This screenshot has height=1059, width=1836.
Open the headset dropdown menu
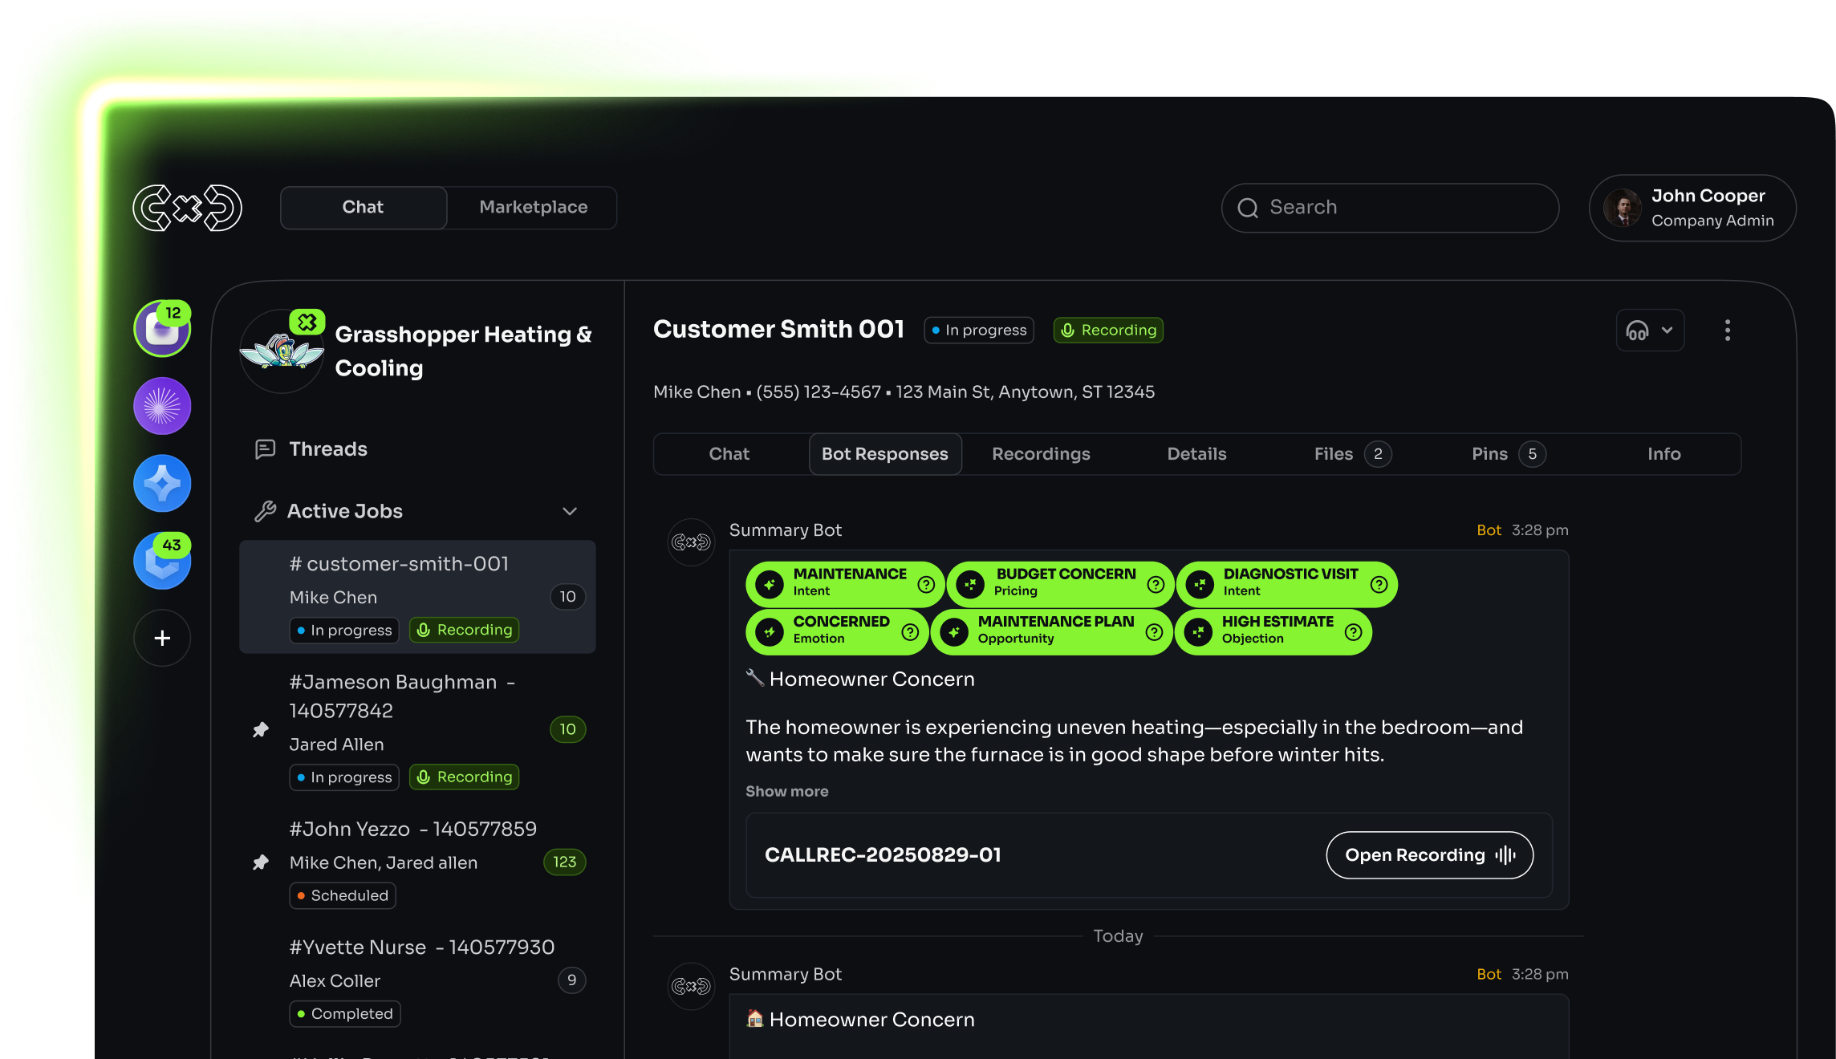pos(1649,331)
